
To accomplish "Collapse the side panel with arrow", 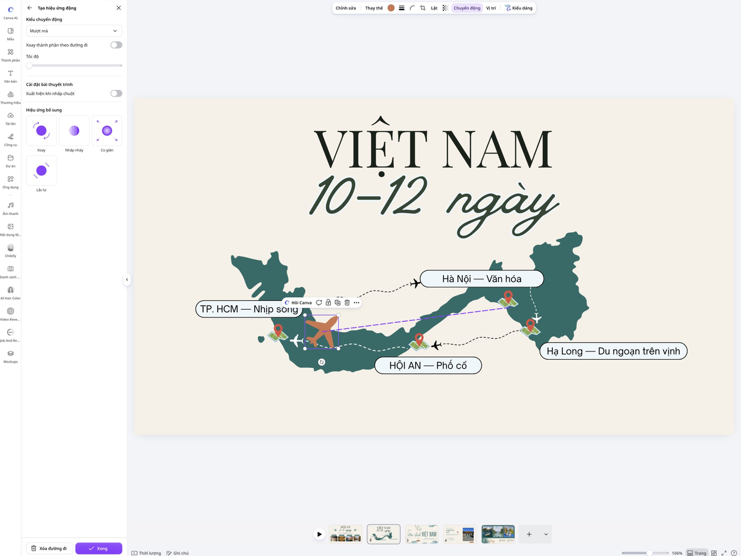I will [127, 280].
